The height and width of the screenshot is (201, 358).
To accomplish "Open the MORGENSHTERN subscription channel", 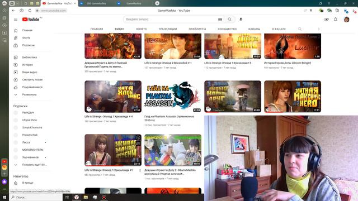I will point(32,150).
